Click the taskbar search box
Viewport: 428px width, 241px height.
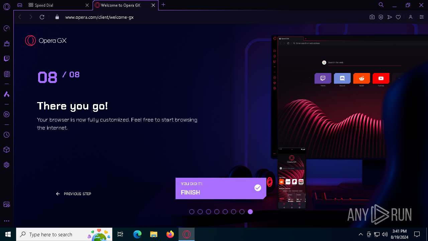[x=64, y=234]
